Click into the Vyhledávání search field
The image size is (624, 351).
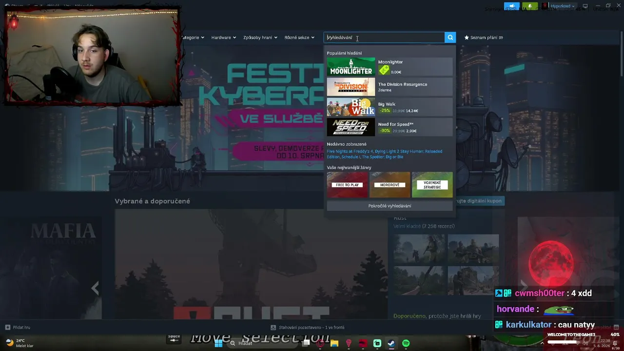tap(384, 38)
